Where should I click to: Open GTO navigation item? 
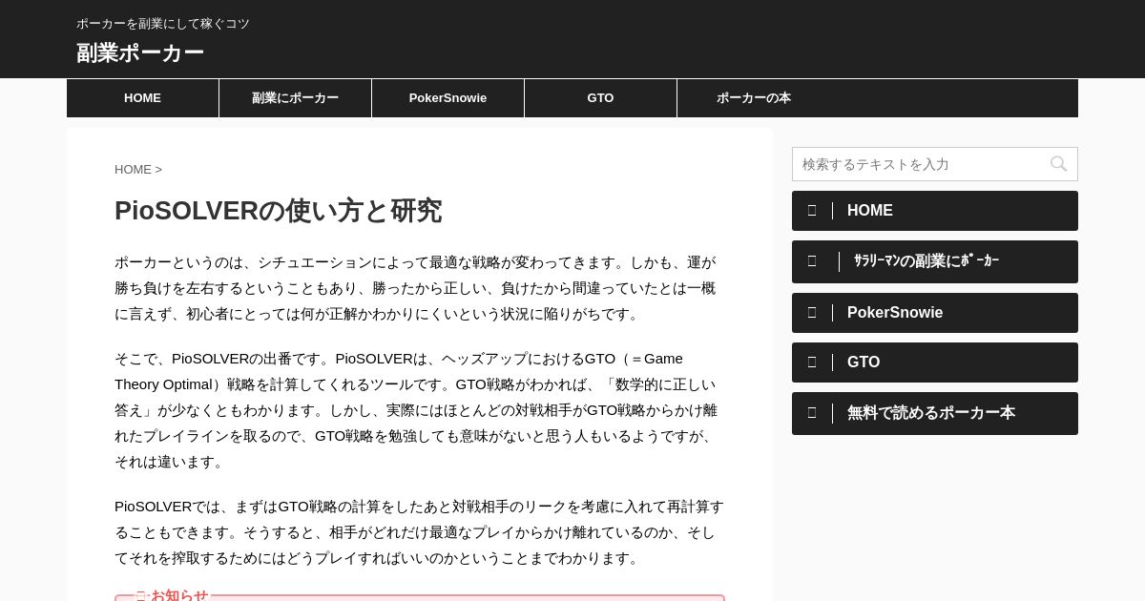click(600, 98)
